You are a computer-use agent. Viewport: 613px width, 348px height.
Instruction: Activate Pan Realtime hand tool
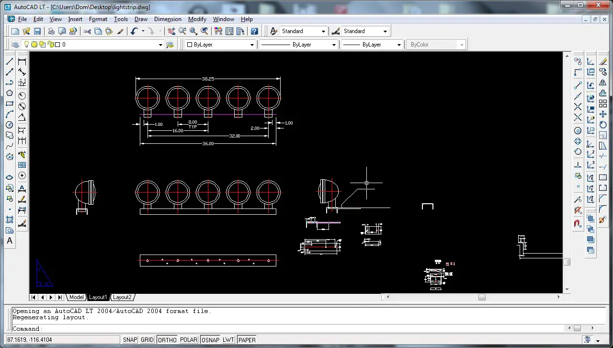click(171, 31)
